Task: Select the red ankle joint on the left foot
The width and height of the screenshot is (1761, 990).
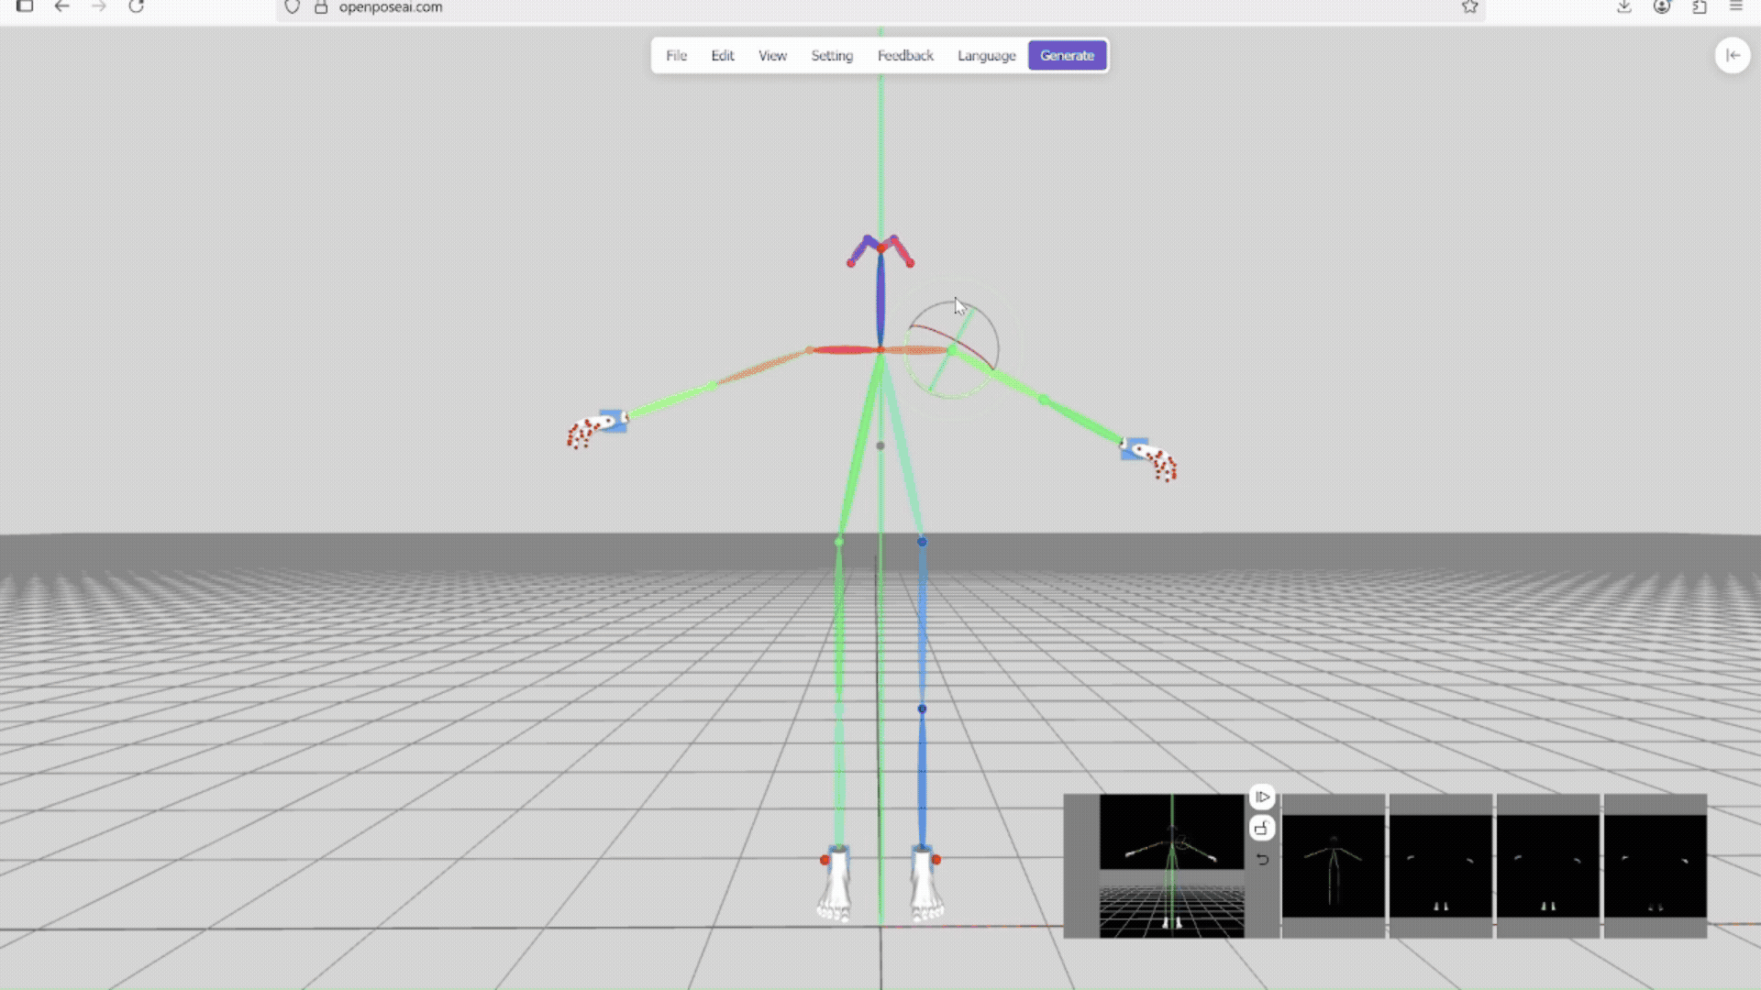Action: click(x=825, y=860)
